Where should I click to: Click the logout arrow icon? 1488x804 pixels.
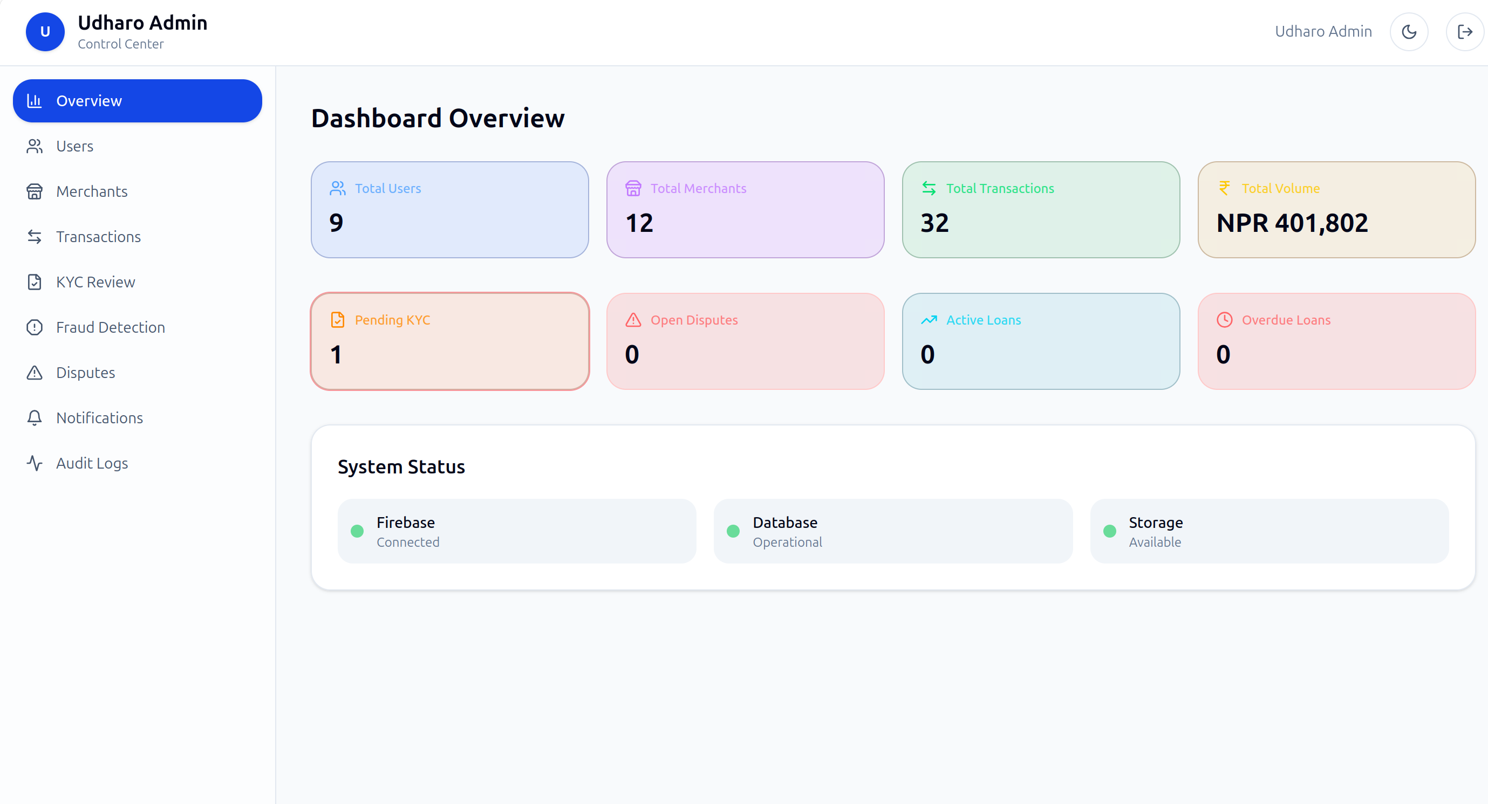point(1465,32)
